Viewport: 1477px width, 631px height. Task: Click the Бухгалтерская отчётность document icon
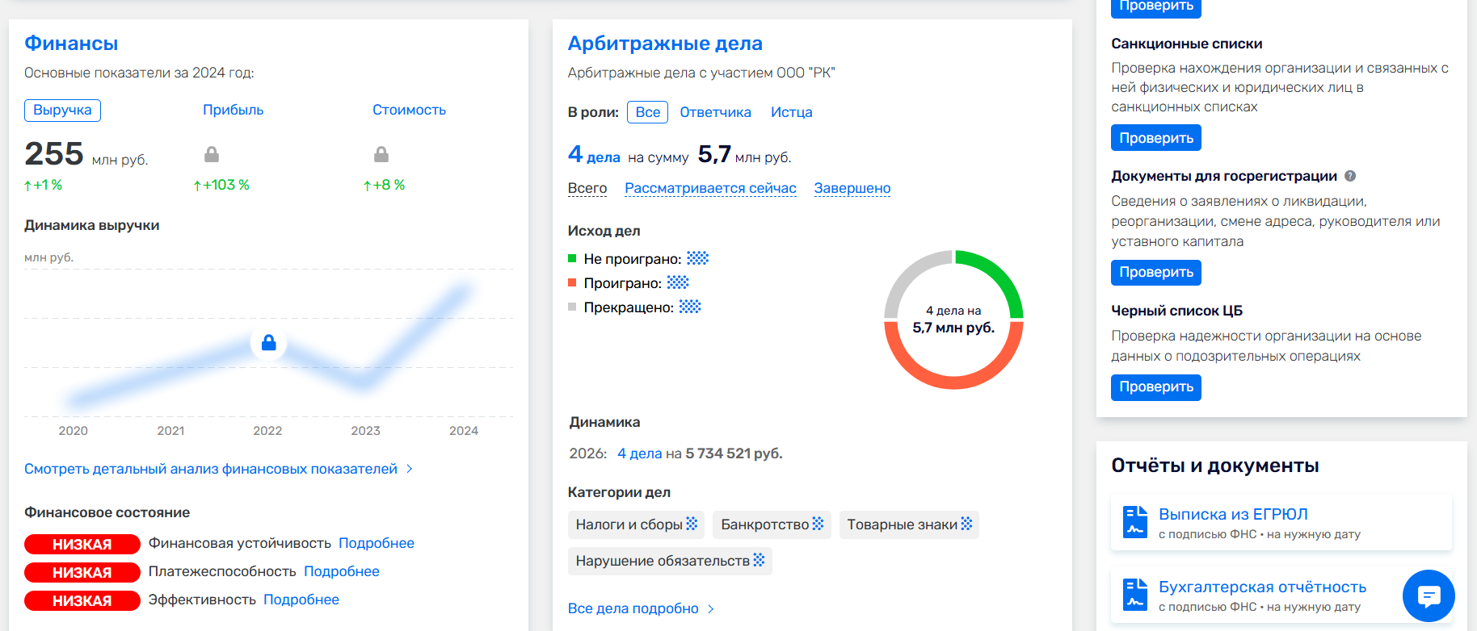click(1135, 595)
